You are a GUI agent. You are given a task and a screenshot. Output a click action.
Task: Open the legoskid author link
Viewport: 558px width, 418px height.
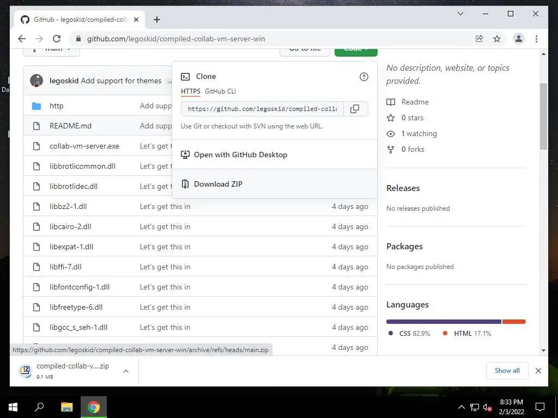(64, 81)
